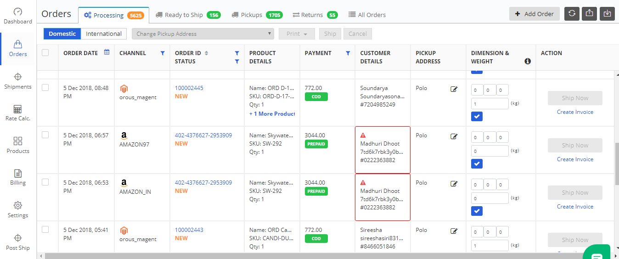Select the AMAZON_IN order checkbox
Viewport: 619px width, 259px height.
click(x=45, y=182)
